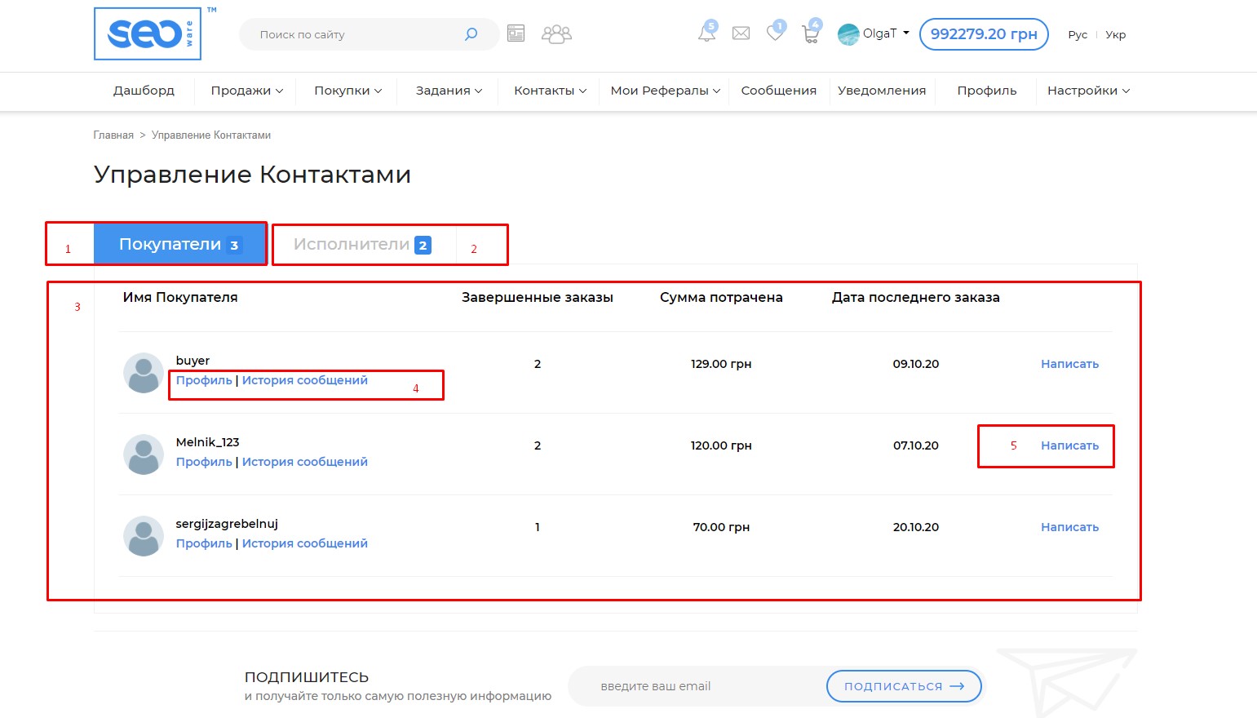Click buyer's avatar image
The height and width of the screenshot is (718, 1257).
[144, 373]
